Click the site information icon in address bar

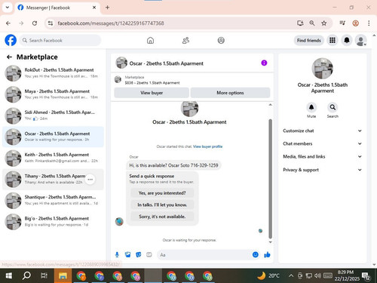pyautogui.click(x=51, y=23)
